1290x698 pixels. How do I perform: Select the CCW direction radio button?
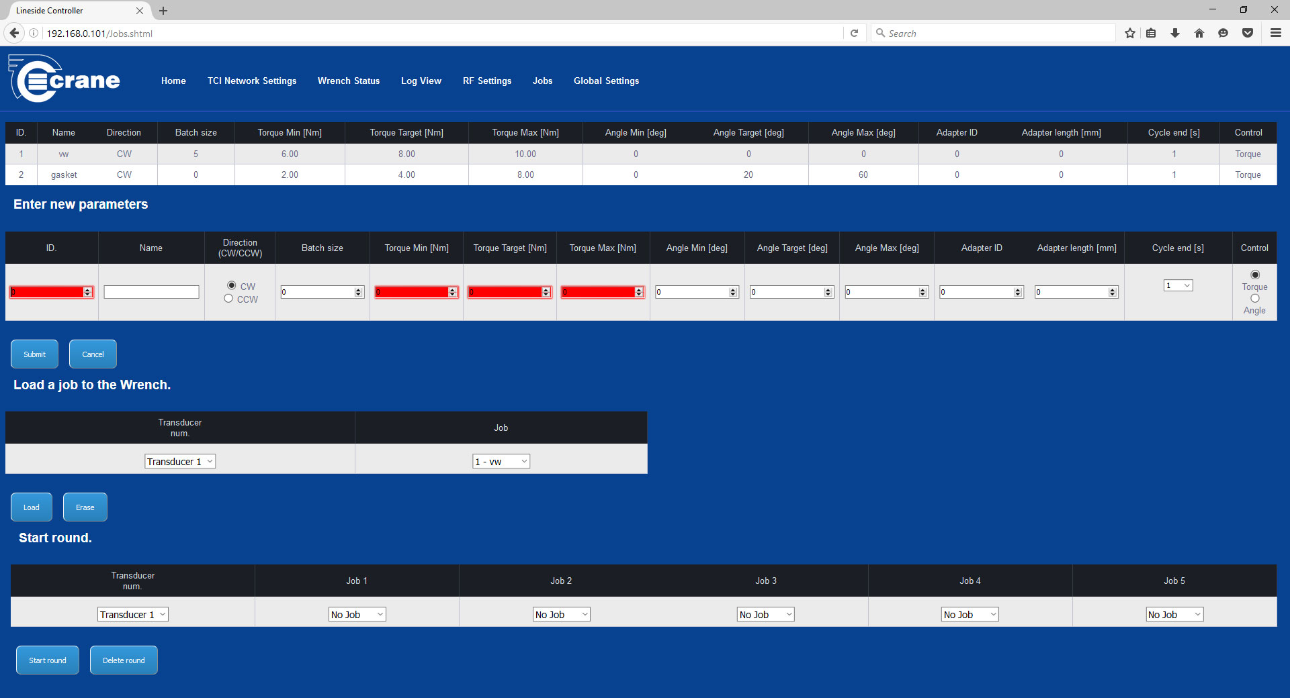coord(228,299)
